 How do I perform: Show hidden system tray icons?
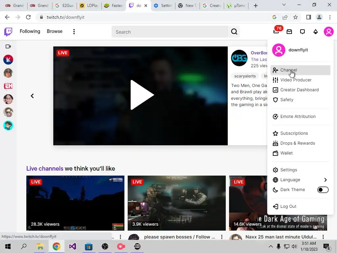[271, 246]
